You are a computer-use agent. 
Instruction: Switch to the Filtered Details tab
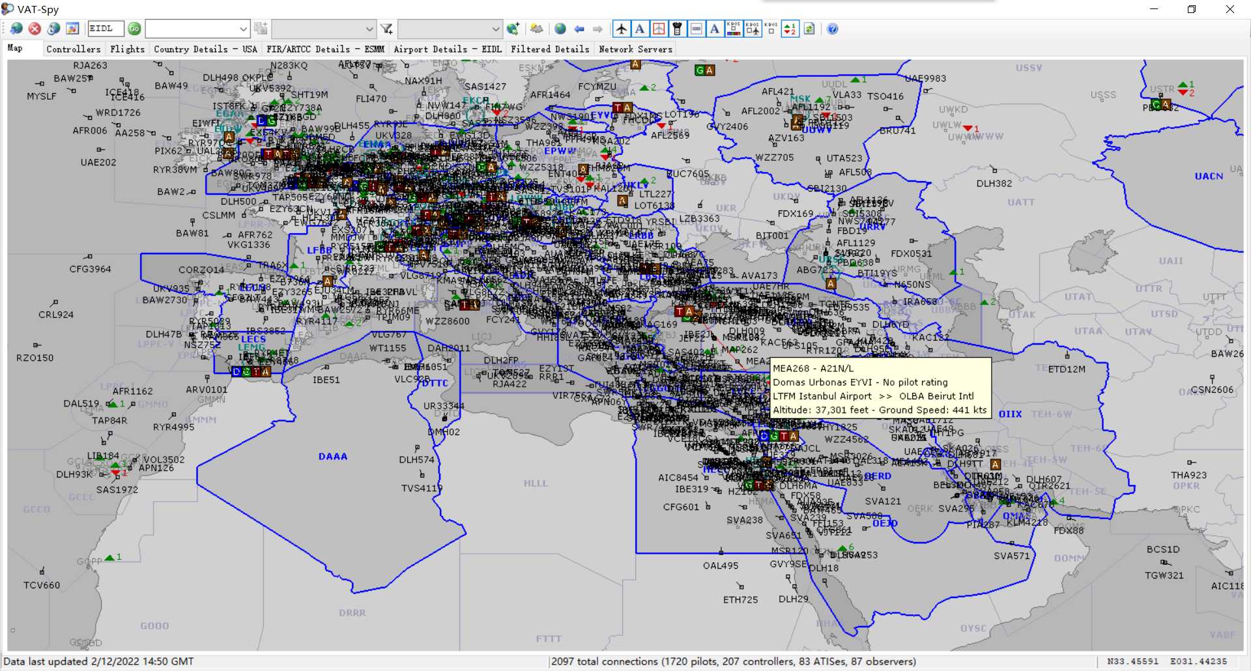click(550, 49)
